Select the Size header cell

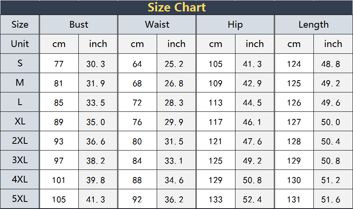pyautogui.click(x=20, y=24)
